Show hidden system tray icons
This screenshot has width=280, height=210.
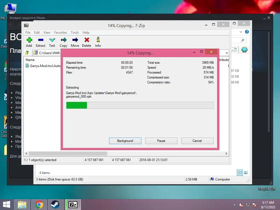[x=234, y=205]
